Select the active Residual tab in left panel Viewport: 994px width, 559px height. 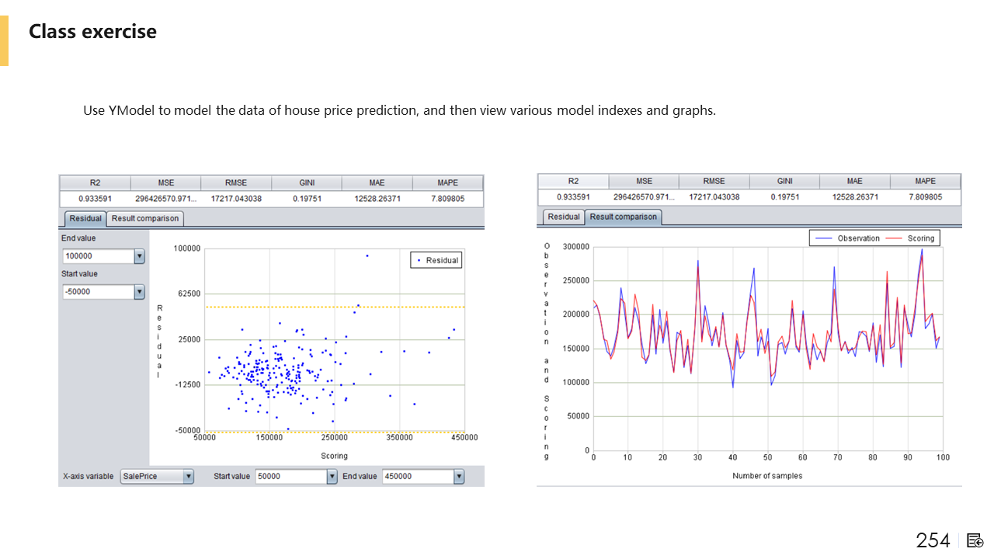pyautogui.click(x=85, y=218)
